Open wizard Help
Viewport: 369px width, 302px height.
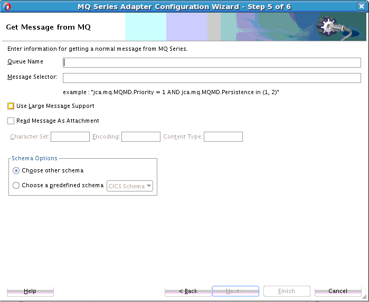tap(30, 291)
